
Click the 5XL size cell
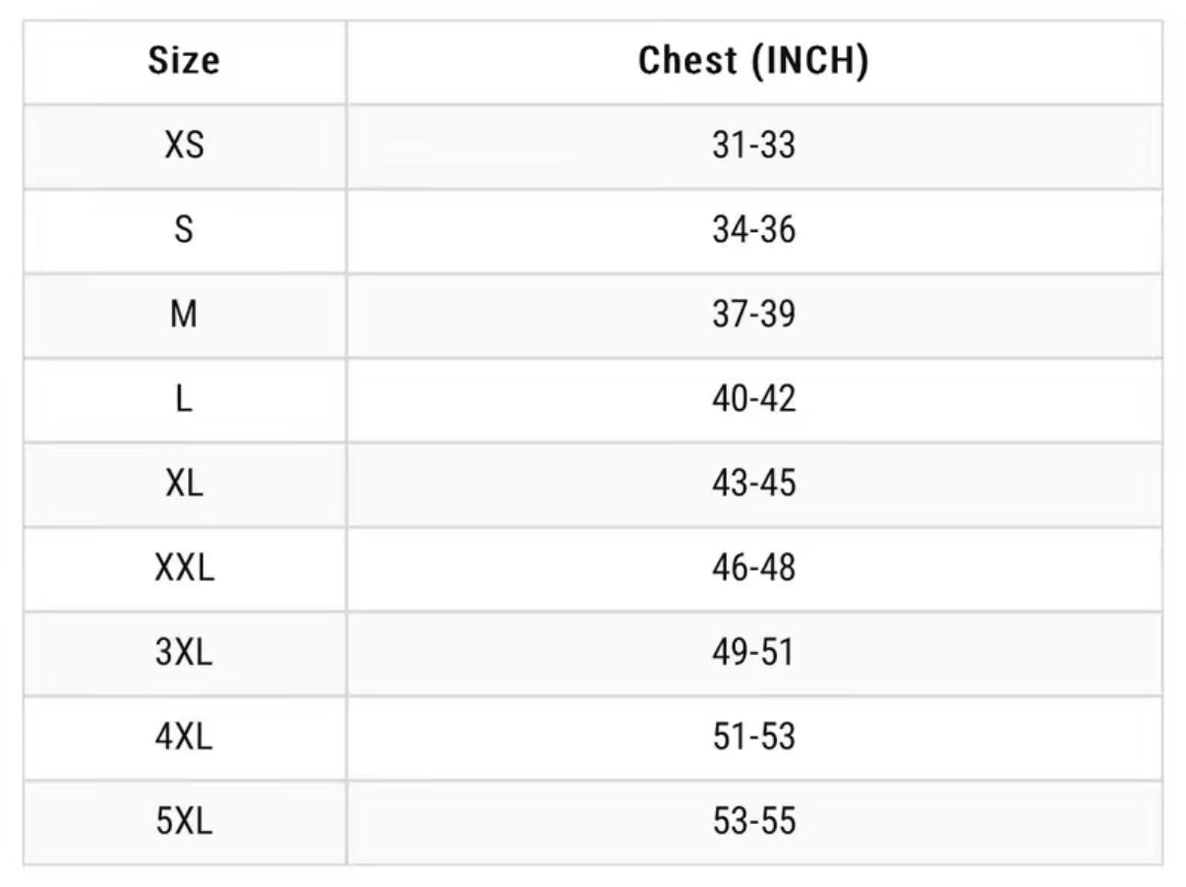click(x=184, y=822)
